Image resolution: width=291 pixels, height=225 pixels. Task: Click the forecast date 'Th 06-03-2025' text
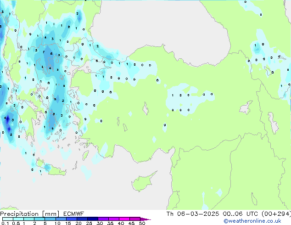(x=193, y=214)
